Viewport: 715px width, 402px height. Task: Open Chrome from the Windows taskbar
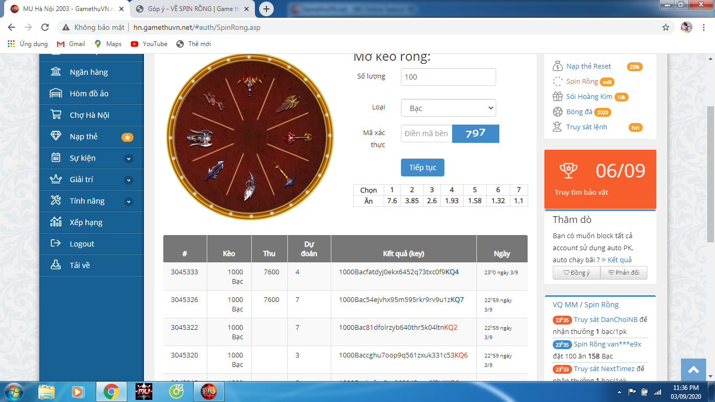click(x=111, y=392)
